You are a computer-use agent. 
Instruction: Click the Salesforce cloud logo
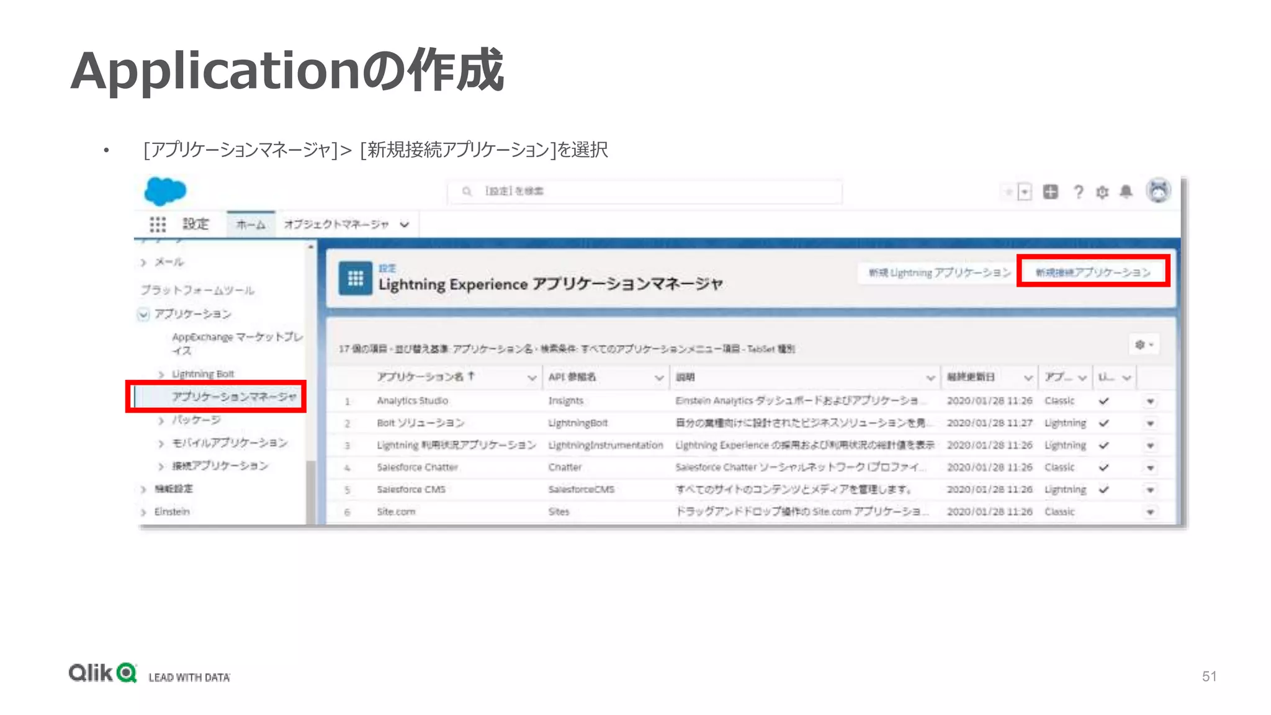click(x=165, y=191)
